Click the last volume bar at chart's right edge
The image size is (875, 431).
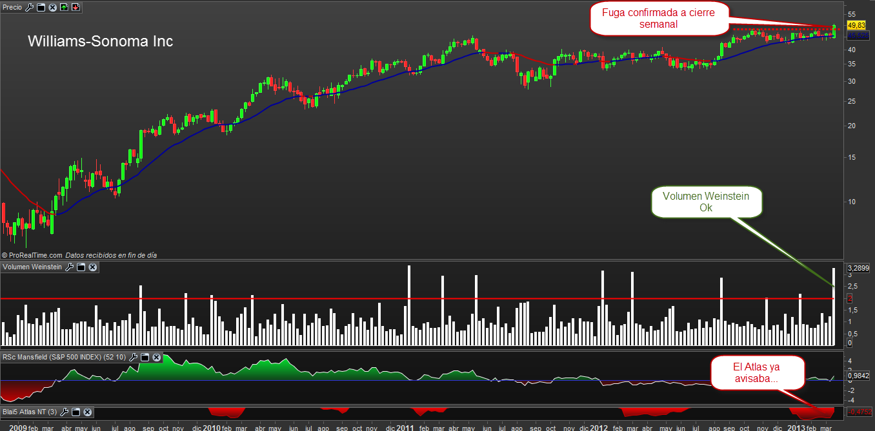(834, 307)
